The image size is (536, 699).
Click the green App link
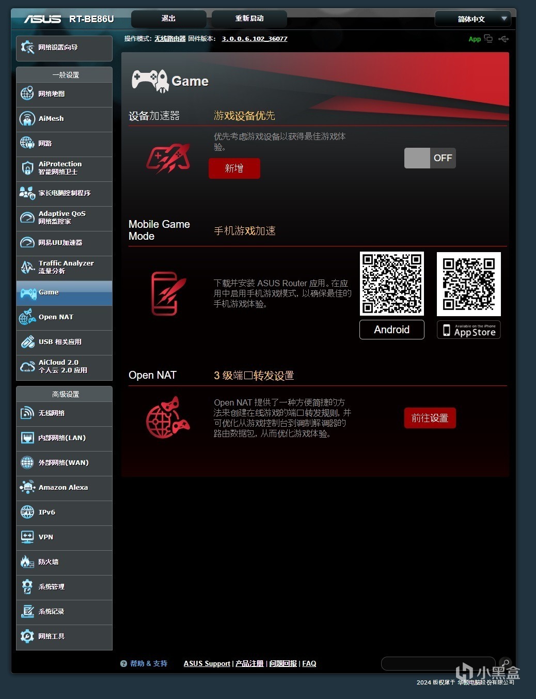(x=475, y=39)
